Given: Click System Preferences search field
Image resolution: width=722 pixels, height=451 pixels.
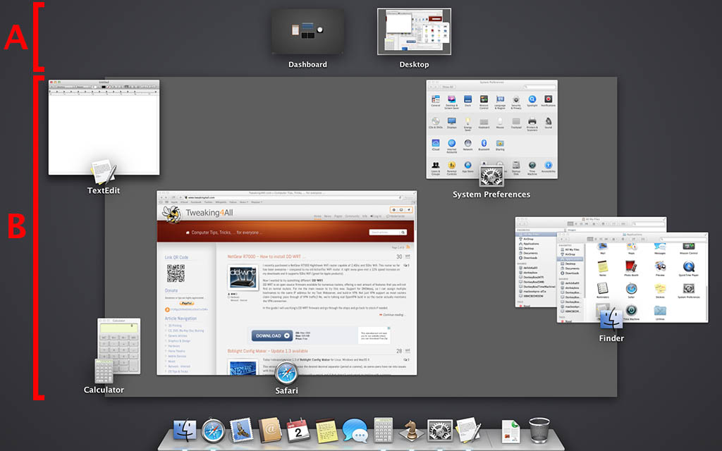Looking at the screenshot, I should [539, 87].
